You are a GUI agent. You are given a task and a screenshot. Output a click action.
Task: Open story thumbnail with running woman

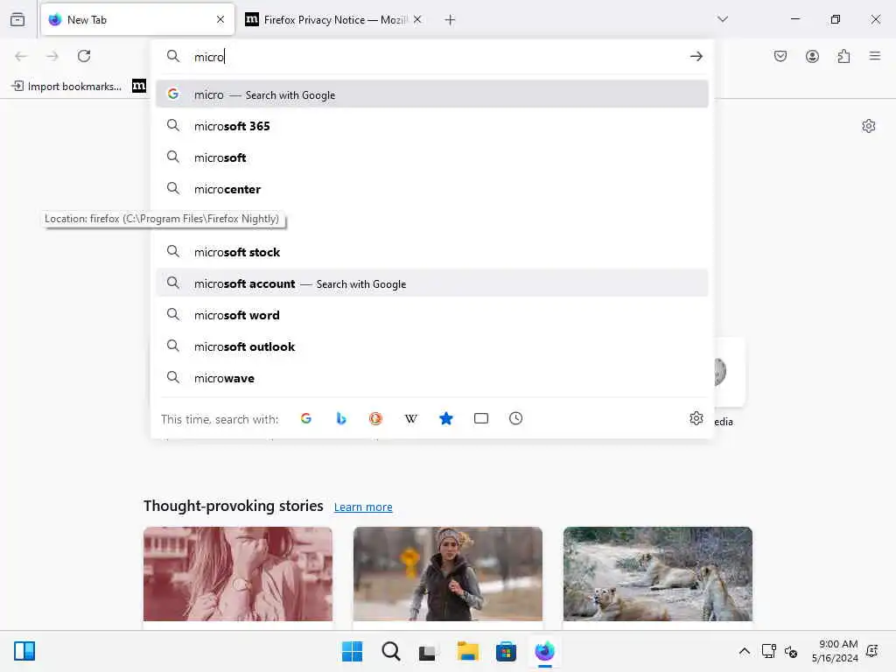[448, 574]
